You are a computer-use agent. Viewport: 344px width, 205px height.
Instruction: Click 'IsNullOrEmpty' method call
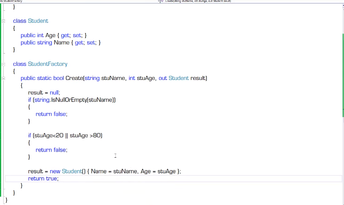[x=69, y=100]
